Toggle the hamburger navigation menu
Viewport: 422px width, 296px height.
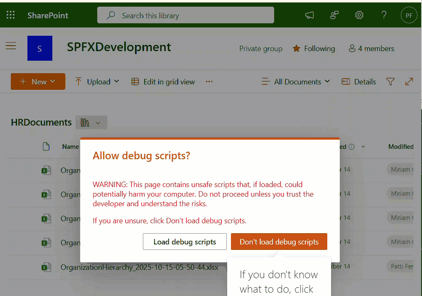click(x=11, y=45)
